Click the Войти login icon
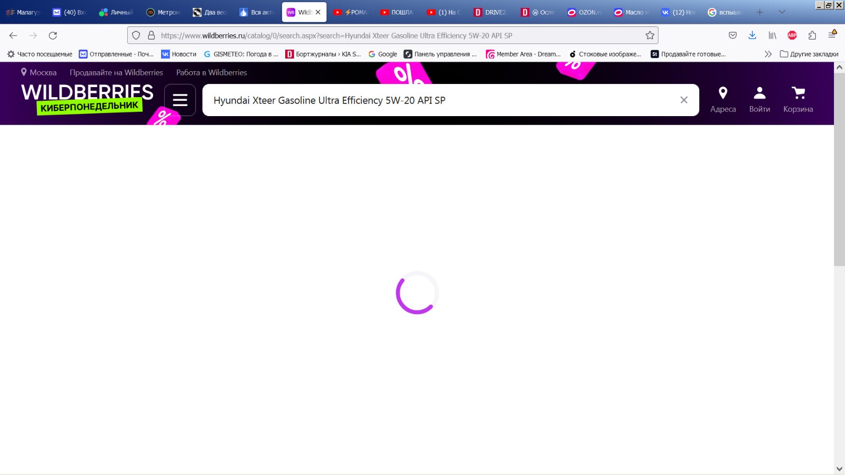This screenshot has height=475, width=845. click(x=759, y=100)
